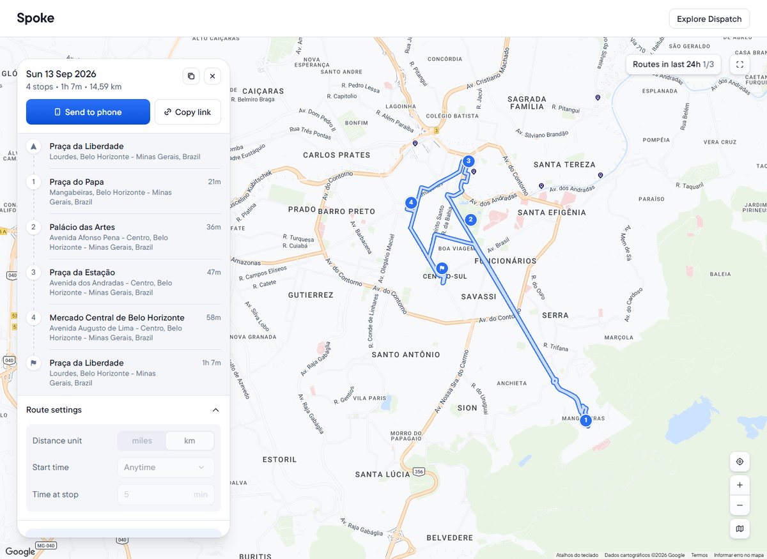Viewport: 767px width, 559px height.
Task: Select the Palácio das Artes stop
Action: tap(123, 237)
